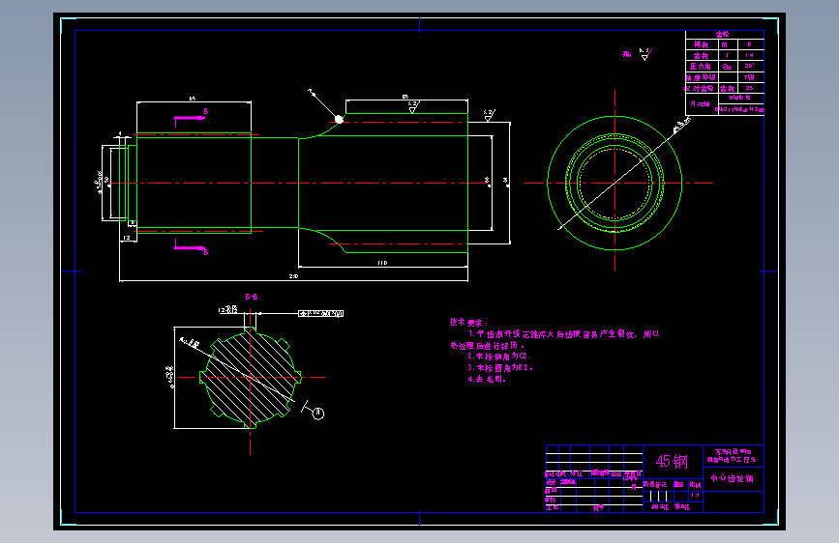Click the '模数' row label
This screenshot has height=543, width=839.
point(701,44)
